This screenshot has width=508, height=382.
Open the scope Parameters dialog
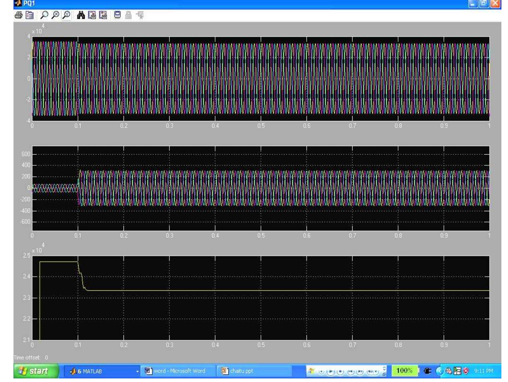tap(29, 16)
